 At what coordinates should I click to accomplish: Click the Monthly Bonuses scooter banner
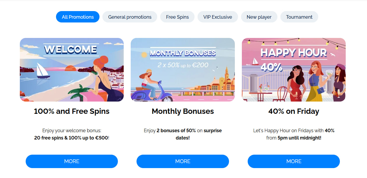tap(183, 69)
